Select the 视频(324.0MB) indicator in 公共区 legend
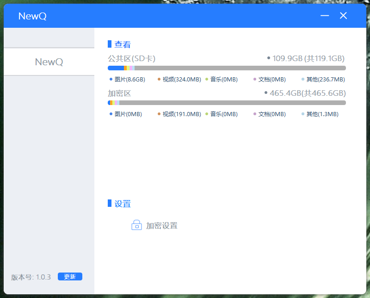The width and height of the screenshot is (370, 298). (x=159, y=79)
